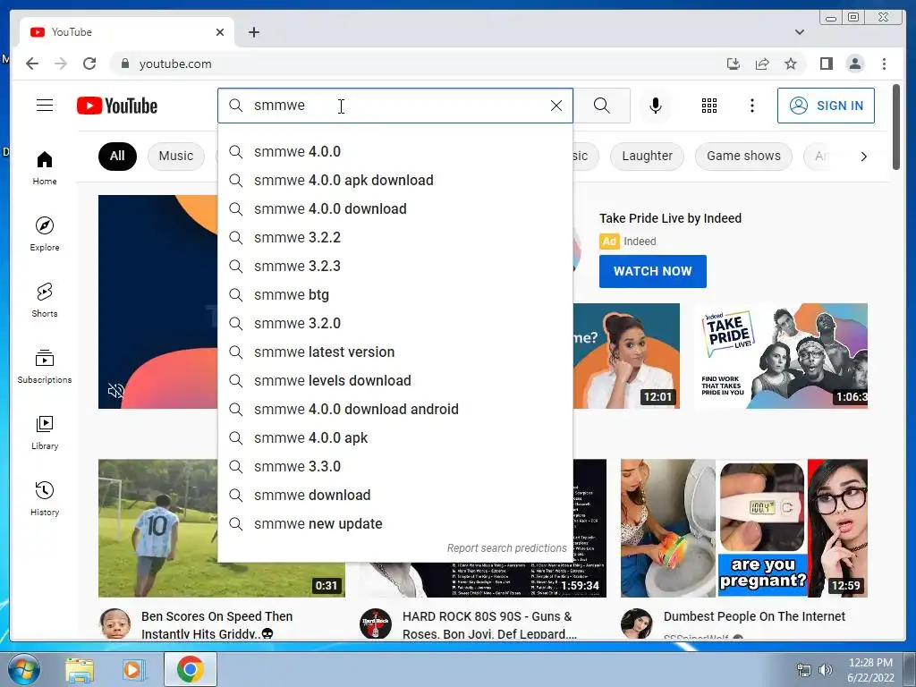Open a new Chrome tab

point(253,32)
